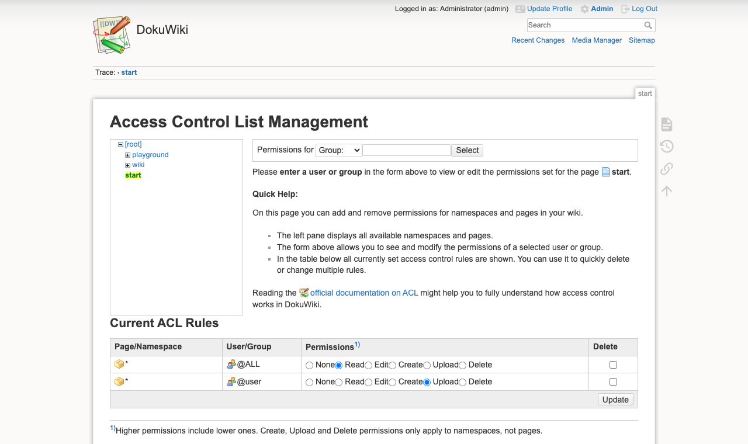
Task: Open the Media Manager
Action: [597, 40]
